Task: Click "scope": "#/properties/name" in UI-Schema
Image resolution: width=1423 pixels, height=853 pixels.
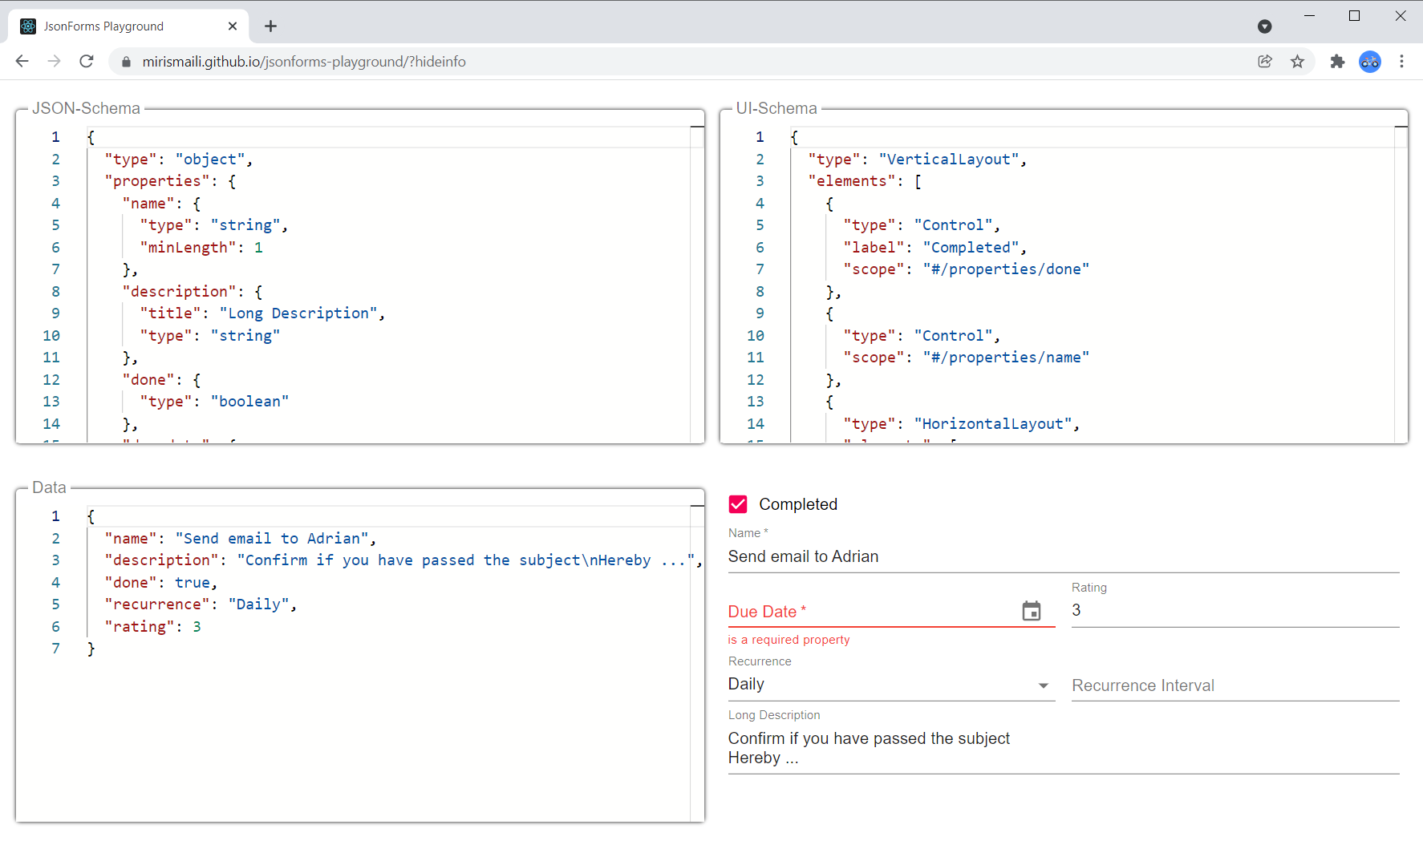Action: point(966,358)
